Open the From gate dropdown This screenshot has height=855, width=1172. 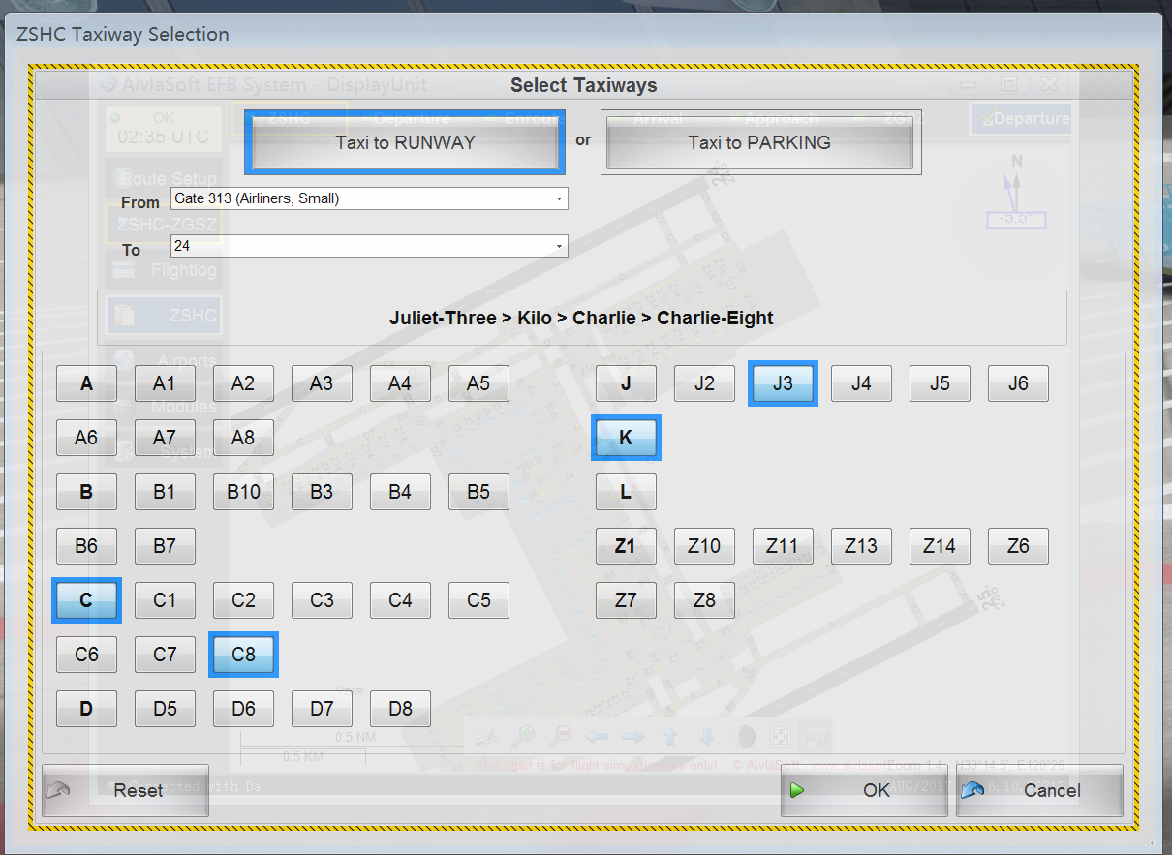[559, 199]
